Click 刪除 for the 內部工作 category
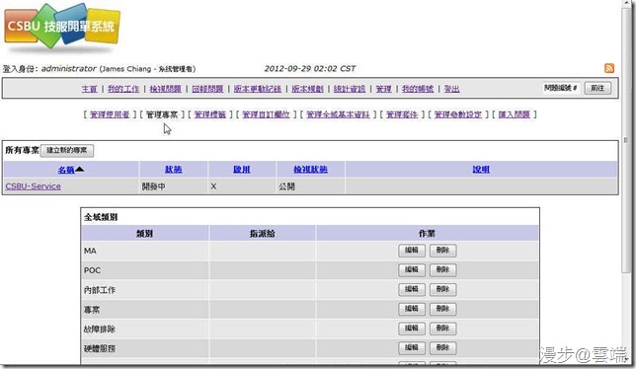 click(442, 289)
